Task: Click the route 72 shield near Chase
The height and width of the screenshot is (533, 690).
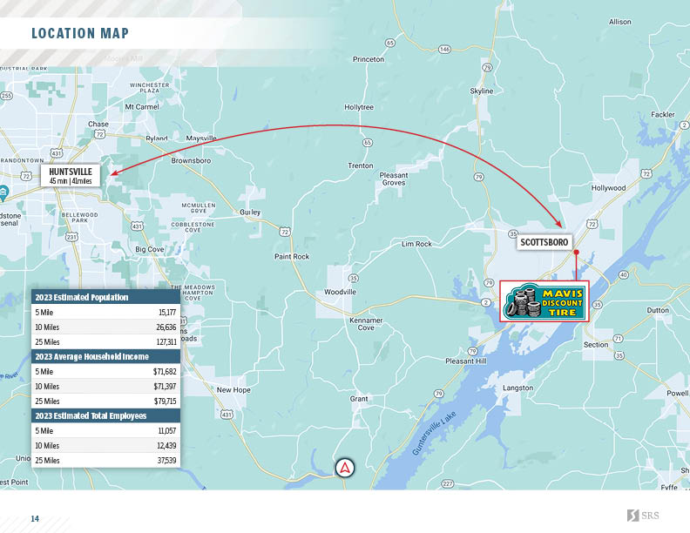Action: click(x=100, y=134)
